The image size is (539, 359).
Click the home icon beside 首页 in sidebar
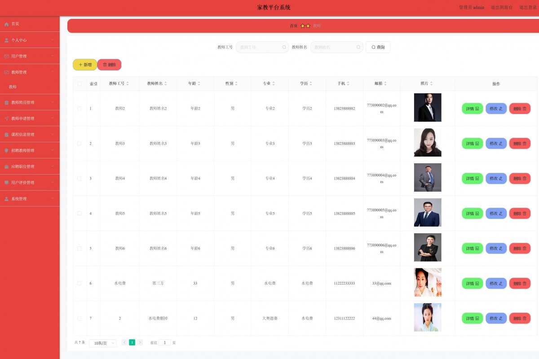[6, 24]
